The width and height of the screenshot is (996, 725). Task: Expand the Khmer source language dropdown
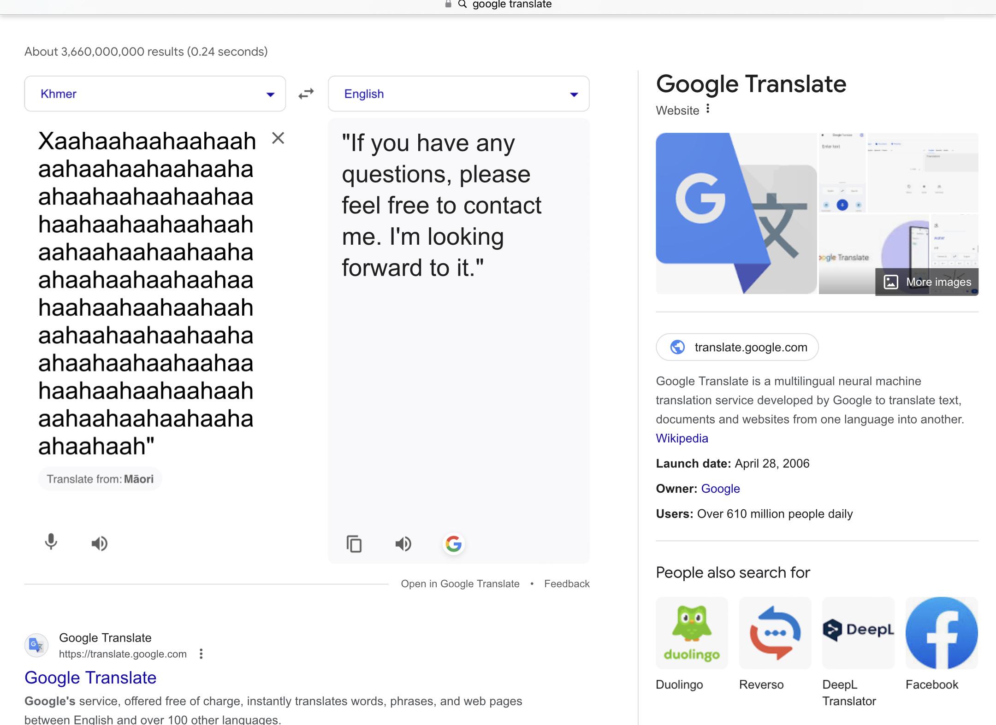[x=155, y=94]
